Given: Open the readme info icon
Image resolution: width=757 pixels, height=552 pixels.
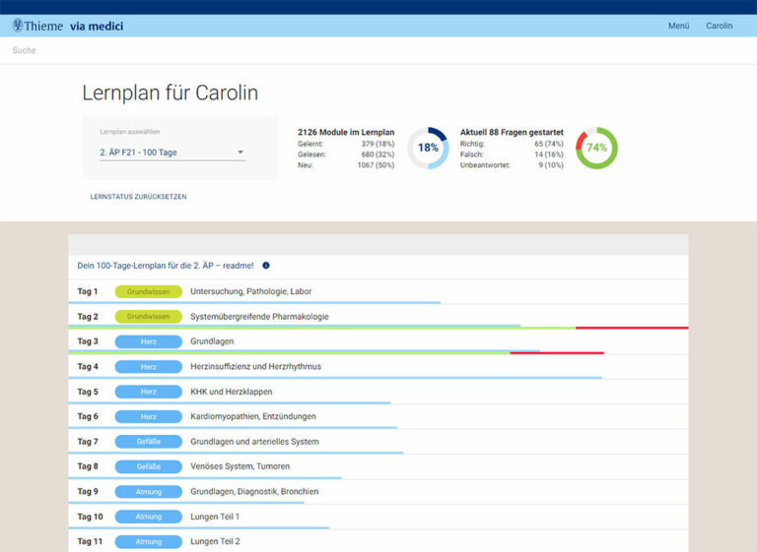Looking at the screenshot, I should [266, 266].
